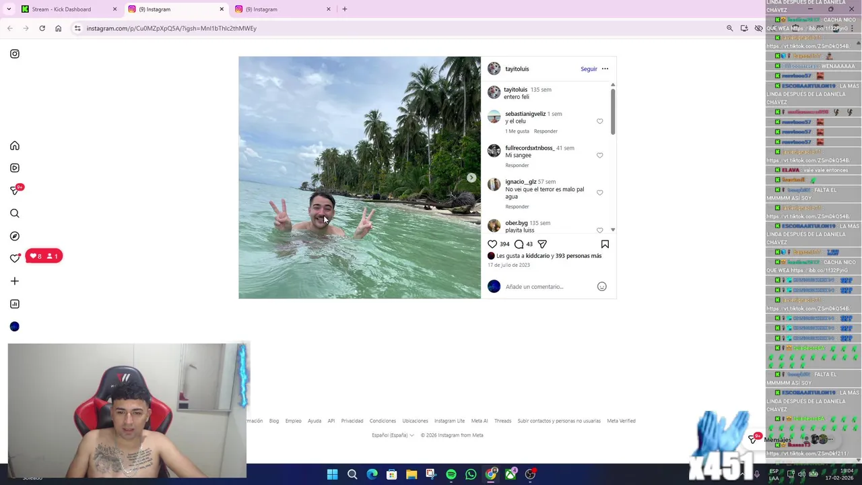The image size is (862, 485).
Task: Open Search in the Instagram sidebar
Action: pos(15,214)
